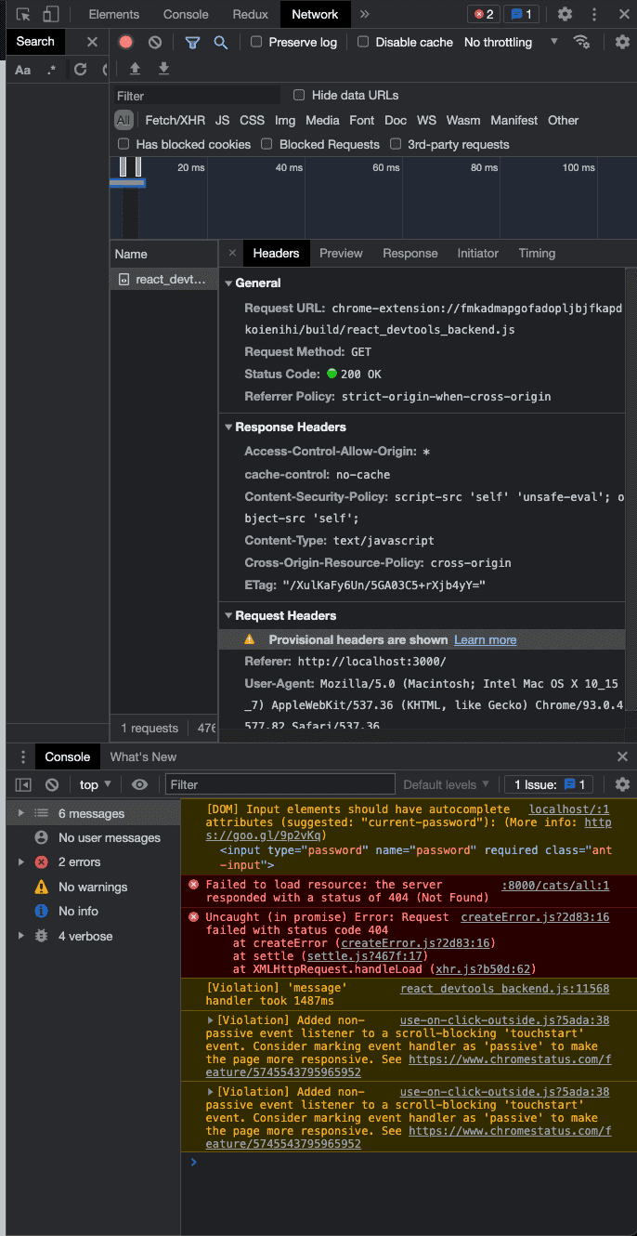This screenshot has height=1236, width=637.
Task: Enable the Preserve log checkbox
Action: (x=256, y=42)
